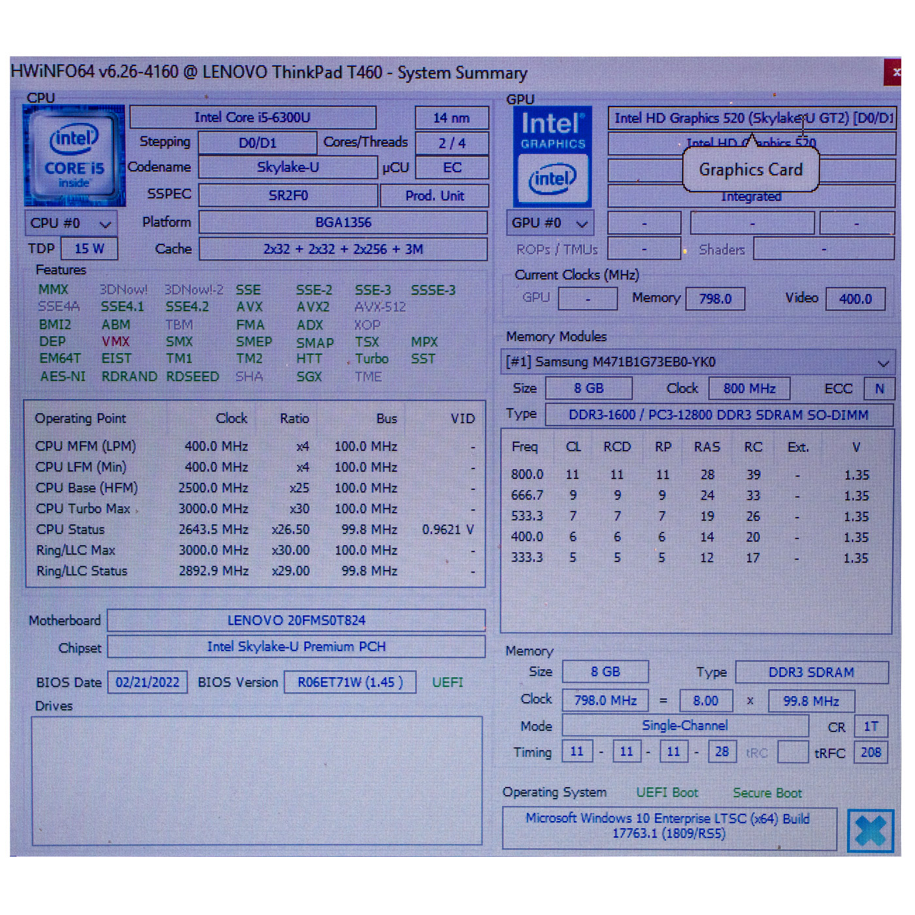Click the LENOVO 20FMS0T824 motherboard field
915x915 pixels.
pos(296,620)
